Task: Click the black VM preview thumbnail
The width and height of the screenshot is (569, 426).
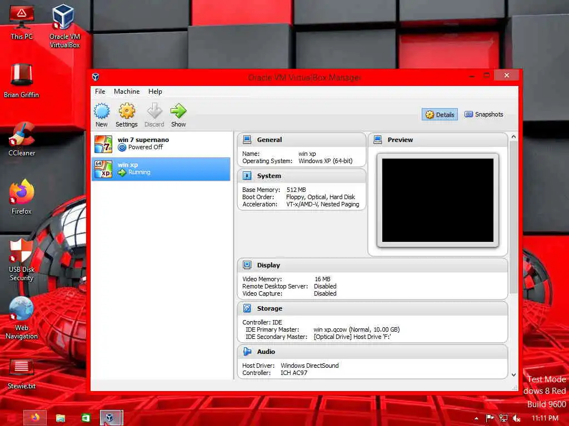Action: click(x=438, y=200)
